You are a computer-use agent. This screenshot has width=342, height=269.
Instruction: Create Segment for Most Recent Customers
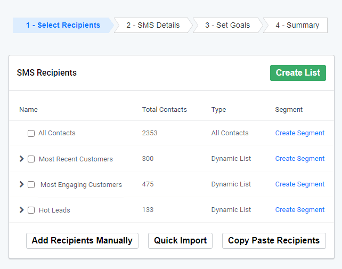pyautogui.click(x=300, y=159)
